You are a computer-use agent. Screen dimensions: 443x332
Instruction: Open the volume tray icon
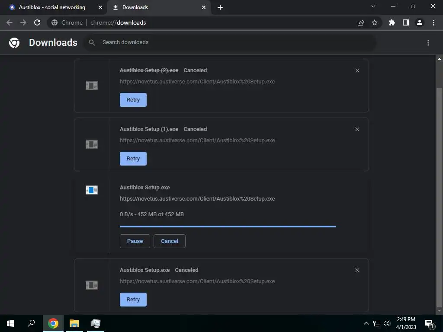click(387, 323)
